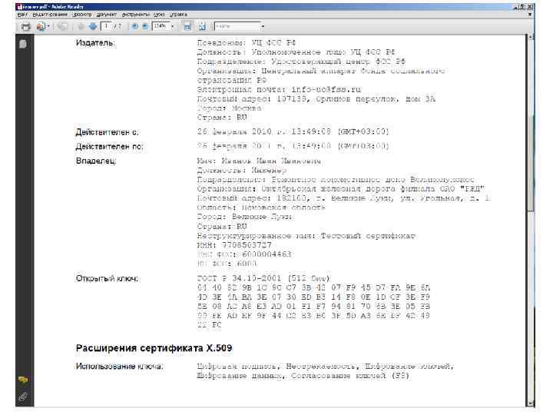Open the Справка menu
Screen dimensions: 553x415
point(178,15)
